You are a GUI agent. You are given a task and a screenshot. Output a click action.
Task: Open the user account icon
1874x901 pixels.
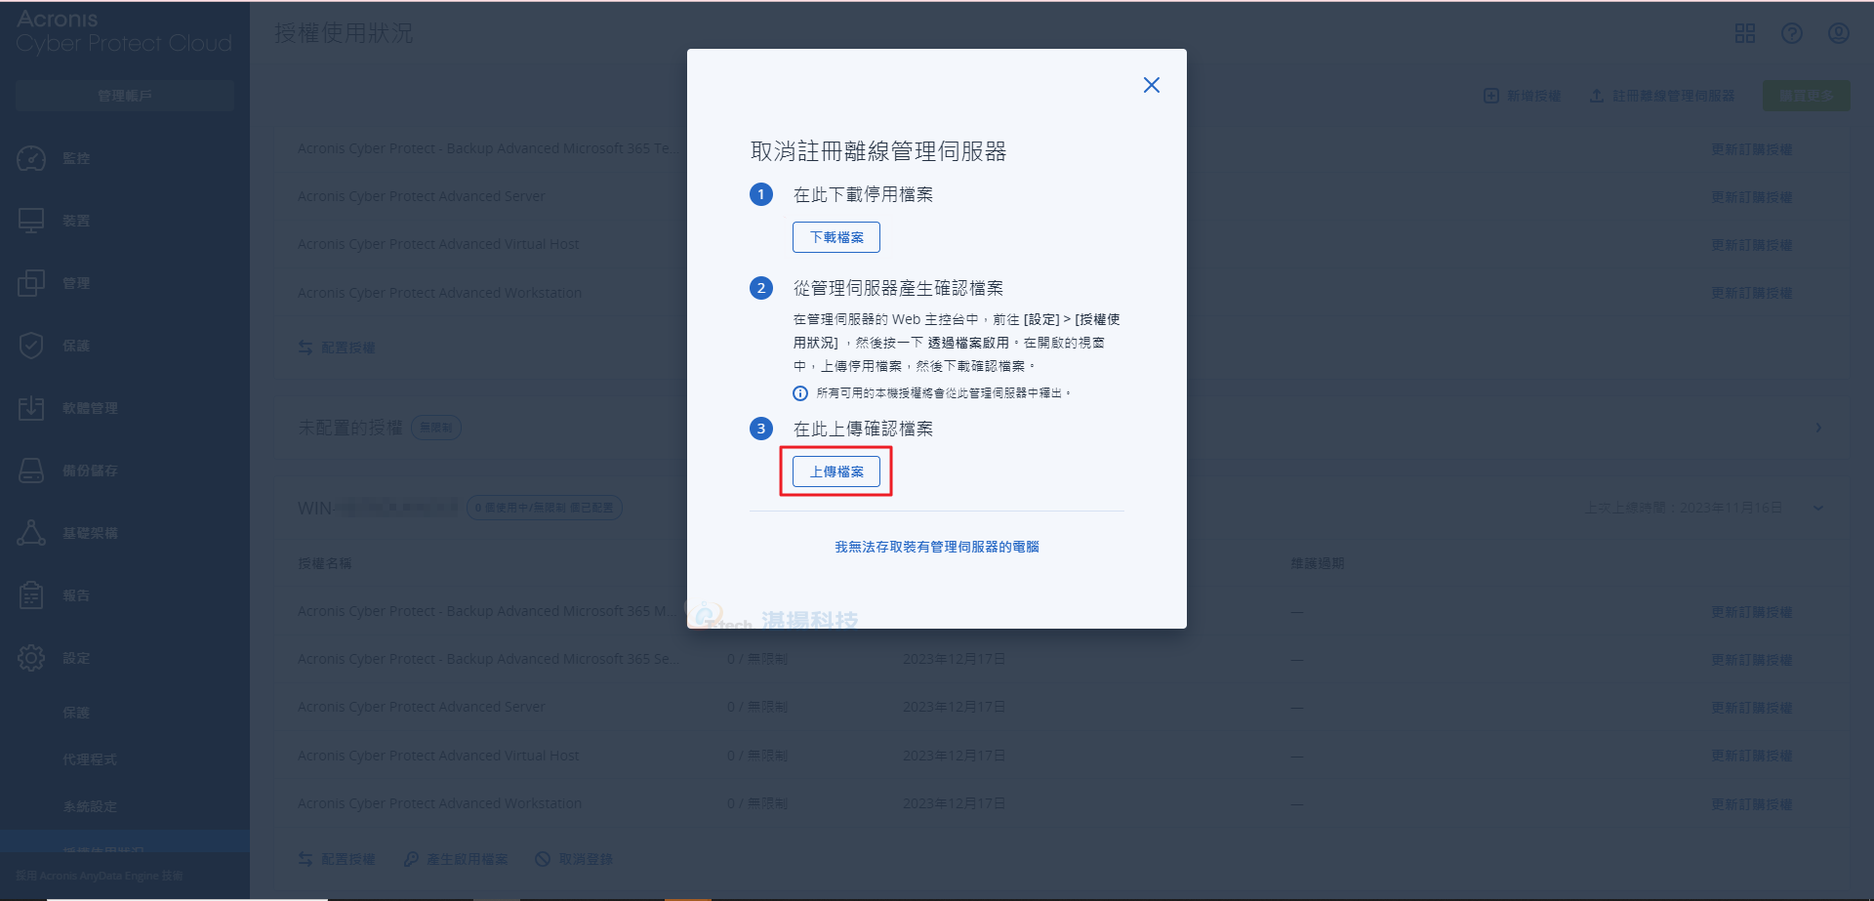pos(1839,33)
